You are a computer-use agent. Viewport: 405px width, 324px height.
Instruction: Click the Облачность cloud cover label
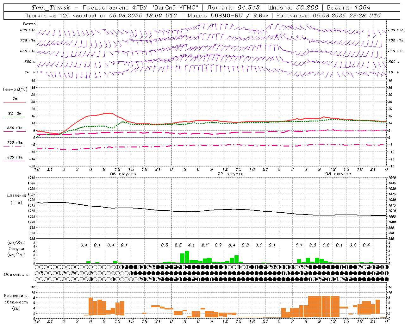pos(16,275)
